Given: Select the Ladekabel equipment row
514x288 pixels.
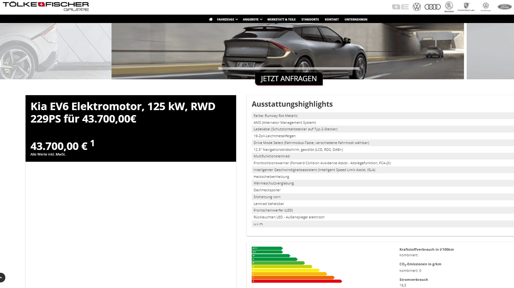Looking at the screenshot, I should pos(383,129).
